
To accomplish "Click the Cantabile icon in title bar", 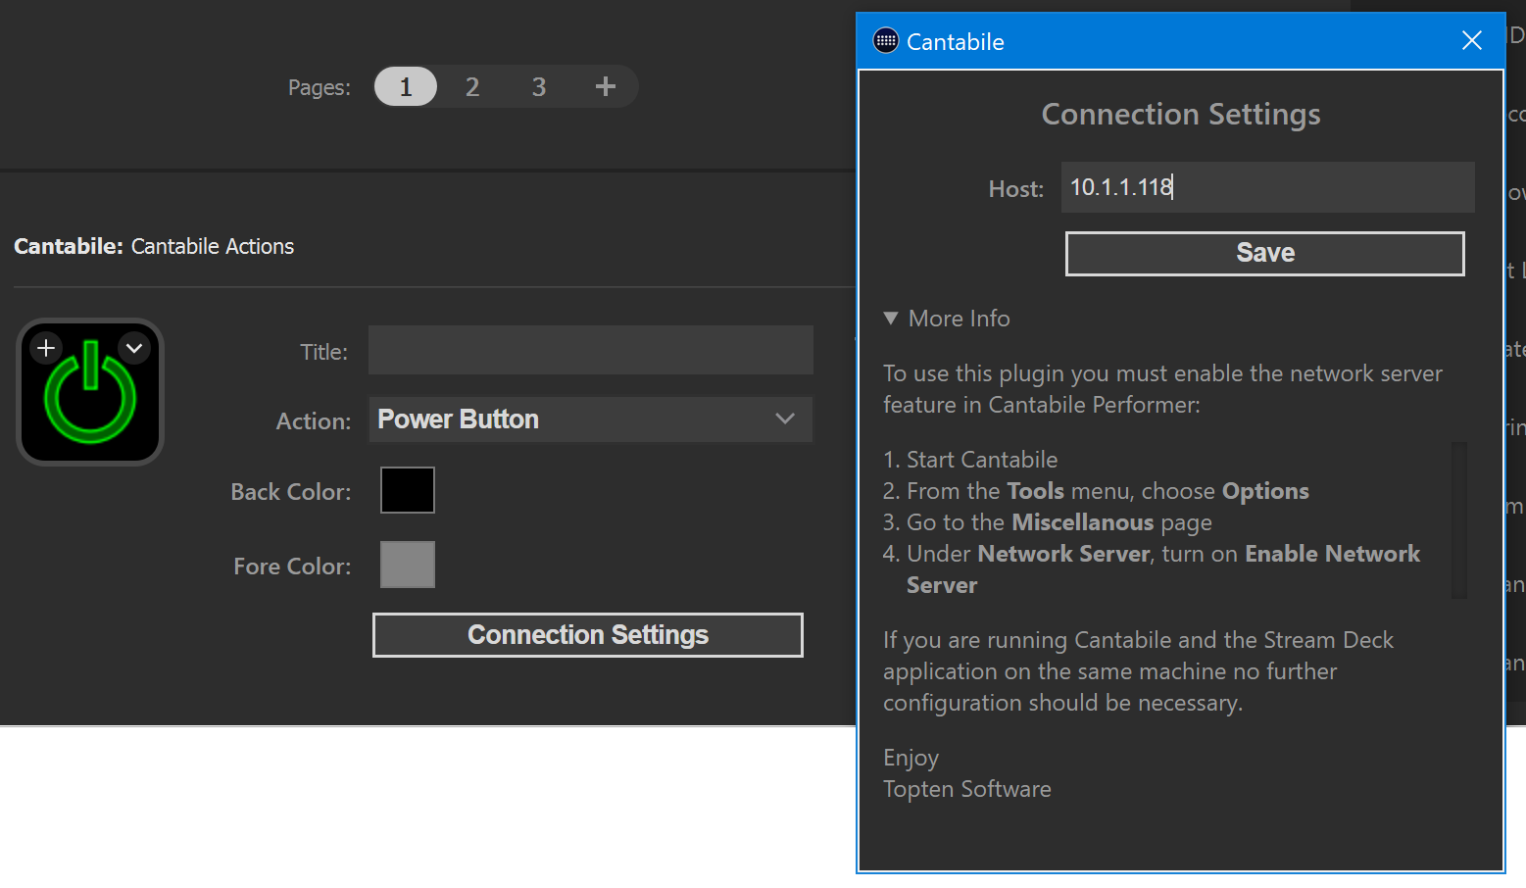I will coord(886,40).
